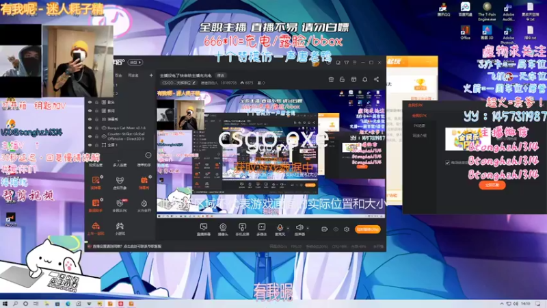The height and width of the screenshot is (308, 547).
Task: Open the flame 火力全开 tool
Action: 144,206
